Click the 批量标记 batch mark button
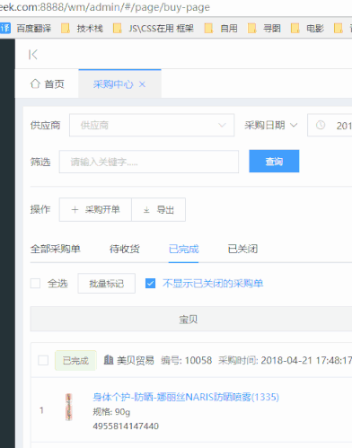 pos(106,284)
